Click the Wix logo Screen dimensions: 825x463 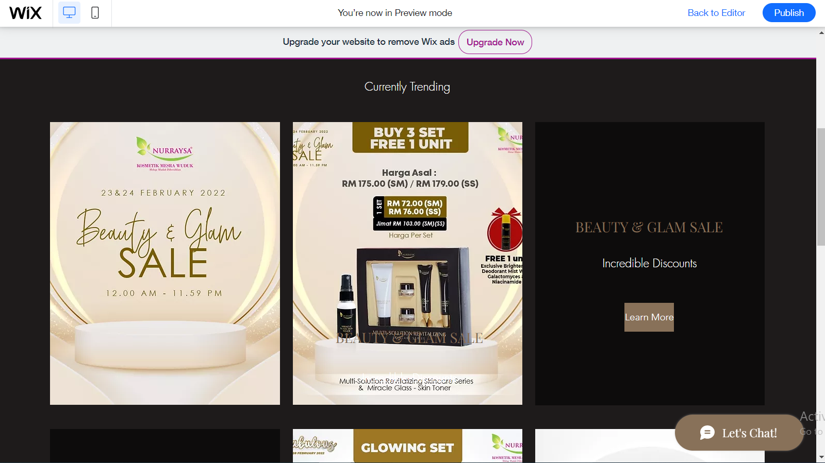[26, 13]
